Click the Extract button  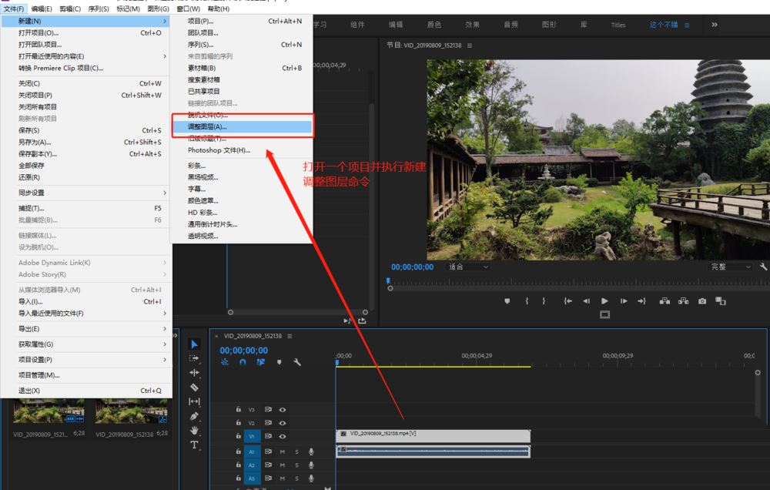coord(683,300)
